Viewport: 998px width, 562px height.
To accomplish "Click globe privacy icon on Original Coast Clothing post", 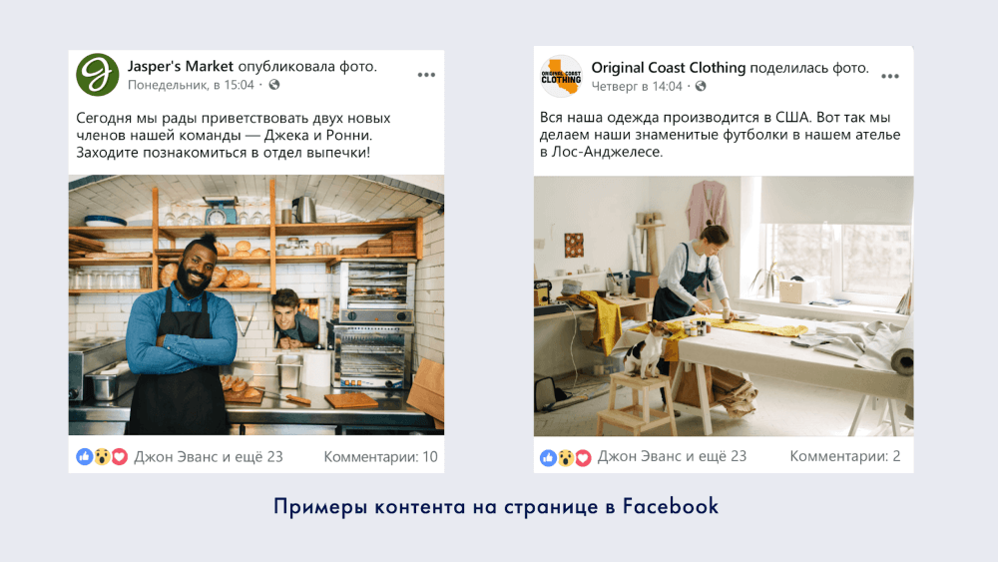I will [x=701, y=86].
